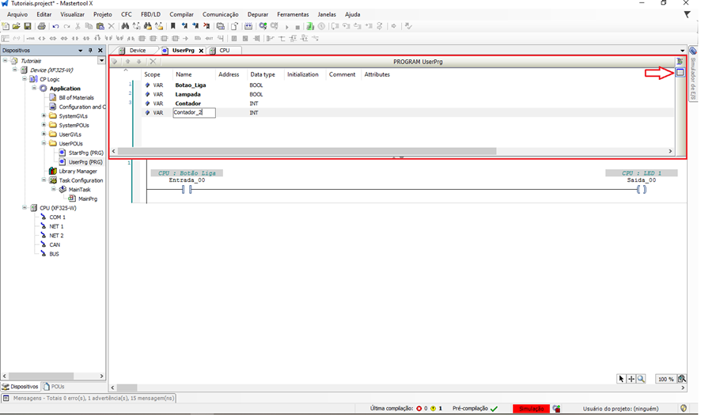
Task: Open Mensagens panel from status bar
Action: (x=6, y=399)
